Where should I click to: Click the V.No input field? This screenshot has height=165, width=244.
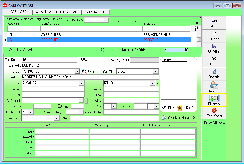(131, 100)
